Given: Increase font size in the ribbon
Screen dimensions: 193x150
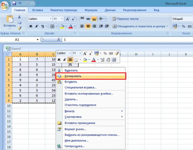Looking at the screenshot, I should coord(67,19).
